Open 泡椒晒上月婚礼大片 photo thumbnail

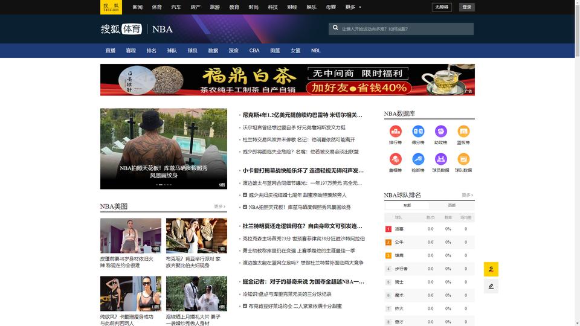(x=196, y=293)
